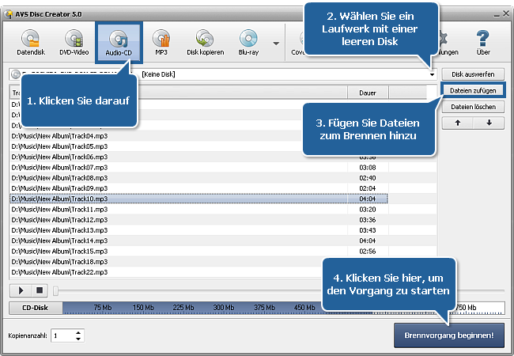Click the Dateien löschen button
Image resolution: width=514 pixels, height=356 pixels.
473,107
